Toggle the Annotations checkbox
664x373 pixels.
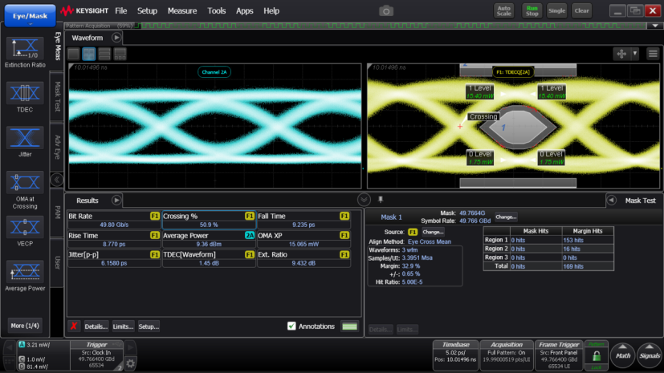pyautogui.click(x=292, y=326)
